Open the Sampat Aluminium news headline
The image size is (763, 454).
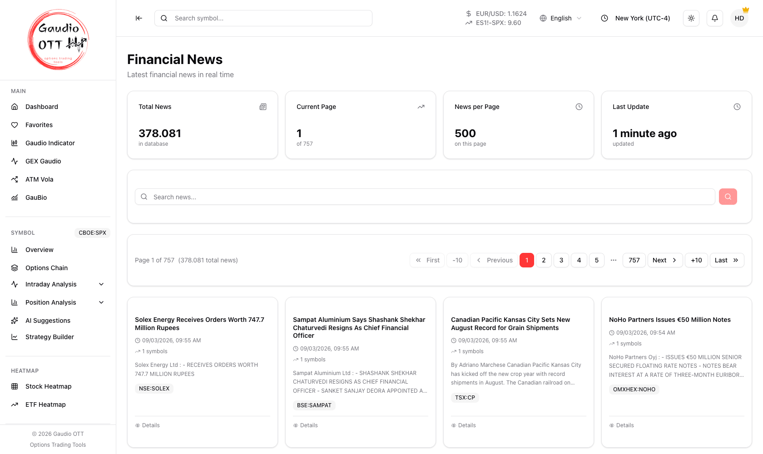[x=359, y=328]
